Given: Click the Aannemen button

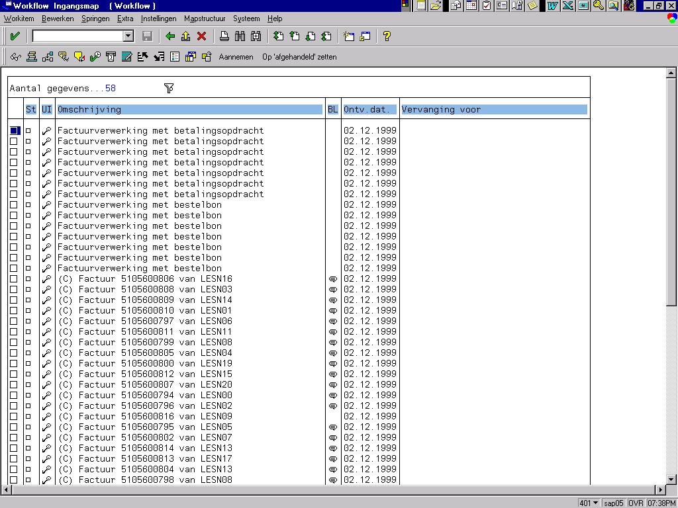Looking at the screenshot, I should pyautogui.click(x=236, y=57).
